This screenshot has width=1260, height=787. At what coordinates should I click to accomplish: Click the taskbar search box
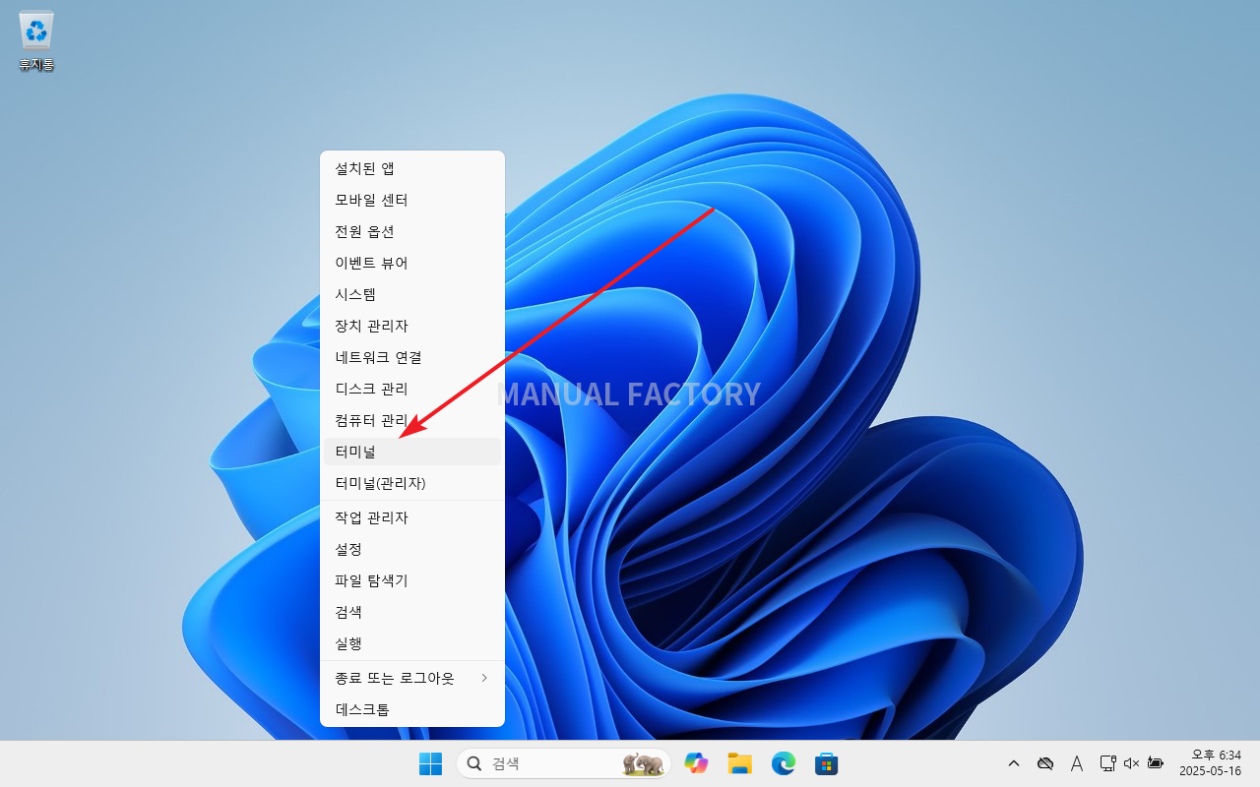click(x=563, y=763)
